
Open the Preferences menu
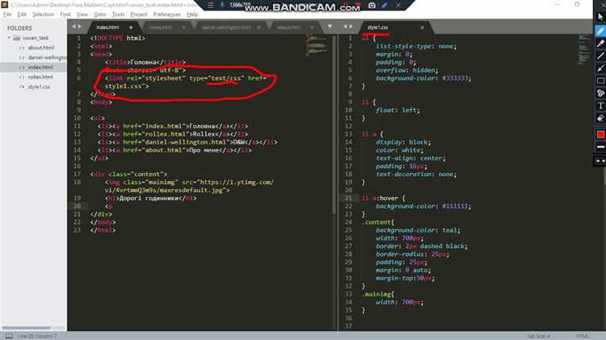tap(166, 14)
